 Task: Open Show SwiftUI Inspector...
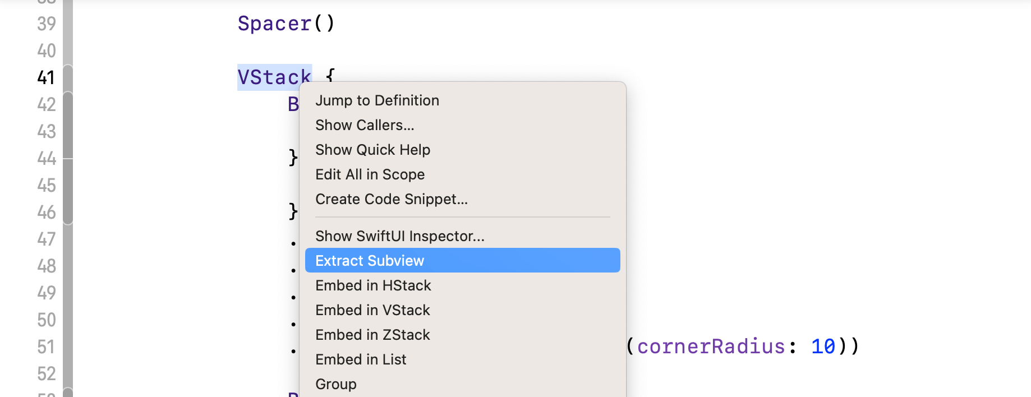tap(399, 236)
